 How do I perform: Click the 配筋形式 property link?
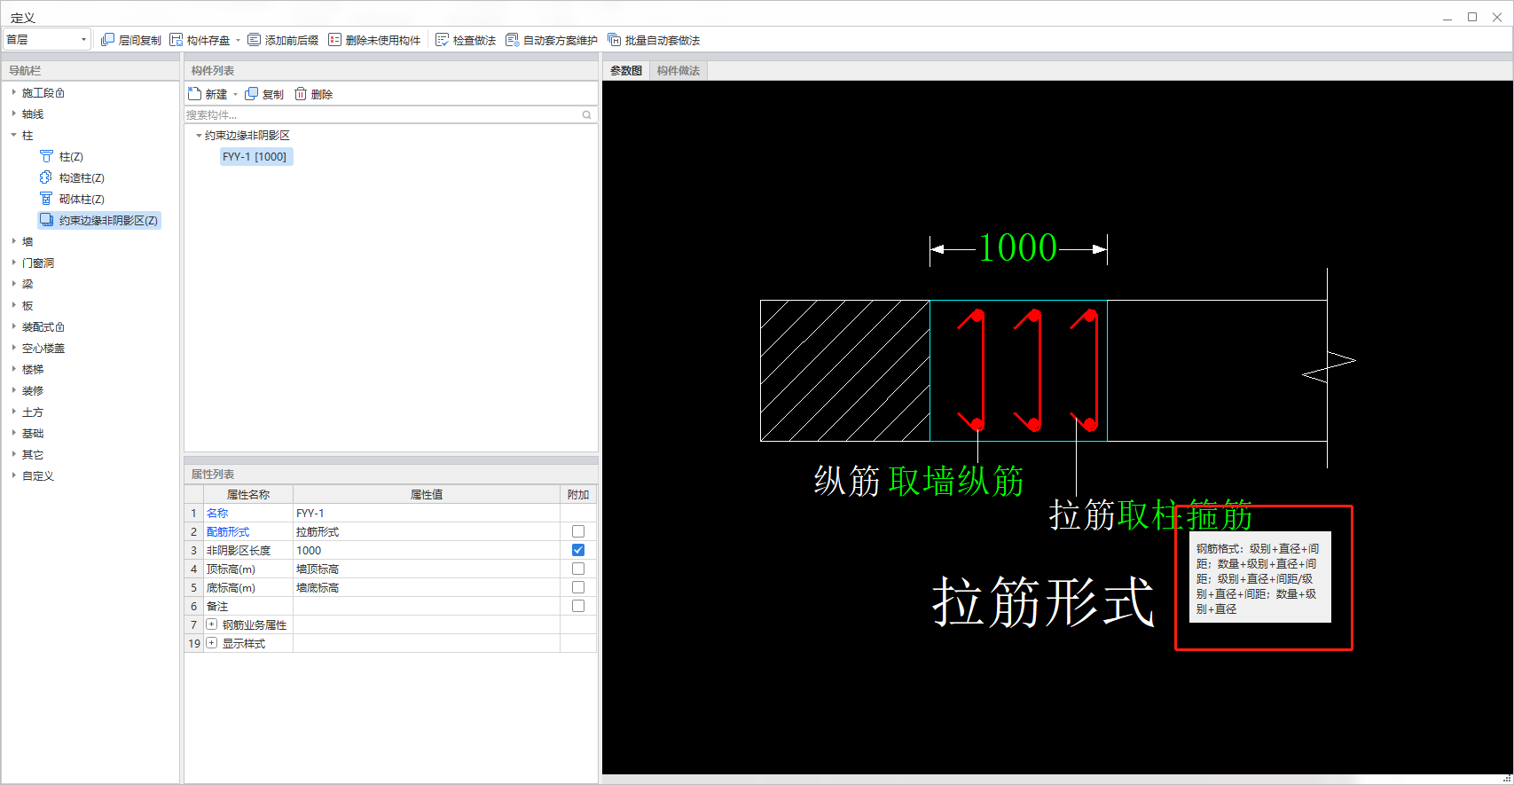[228, 531]
